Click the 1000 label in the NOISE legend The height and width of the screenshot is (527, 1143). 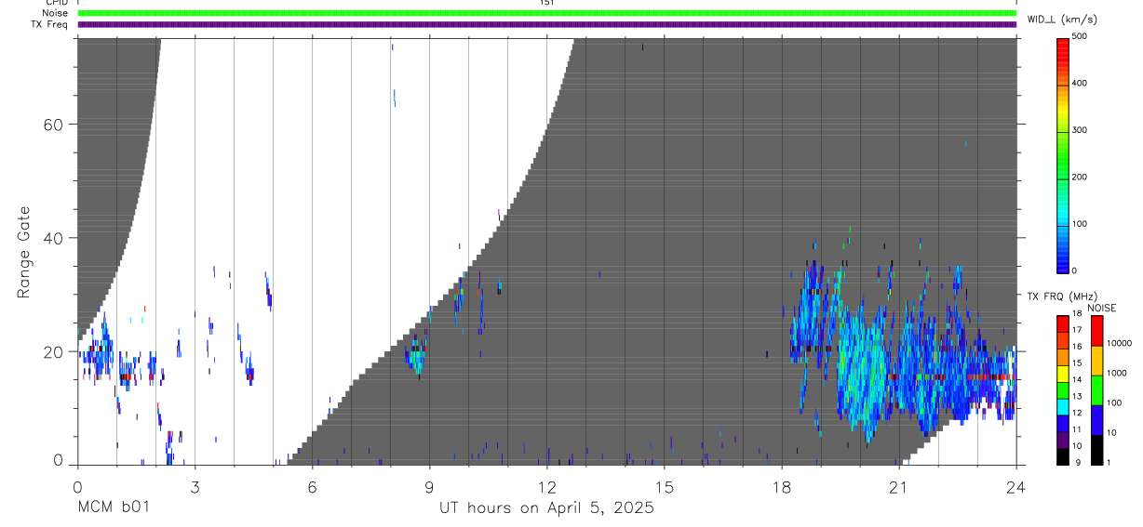(1117, 373)
